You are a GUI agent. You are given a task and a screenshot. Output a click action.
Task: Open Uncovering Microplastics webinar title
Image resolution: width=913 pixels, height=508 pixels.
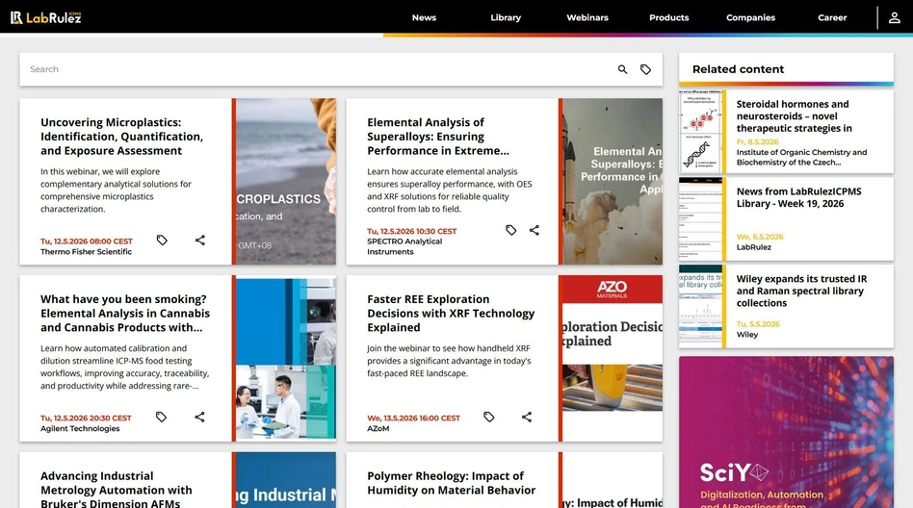click(121, 137)
